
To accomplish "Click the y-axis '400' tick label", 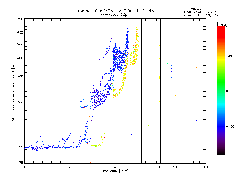I will 20,58.
